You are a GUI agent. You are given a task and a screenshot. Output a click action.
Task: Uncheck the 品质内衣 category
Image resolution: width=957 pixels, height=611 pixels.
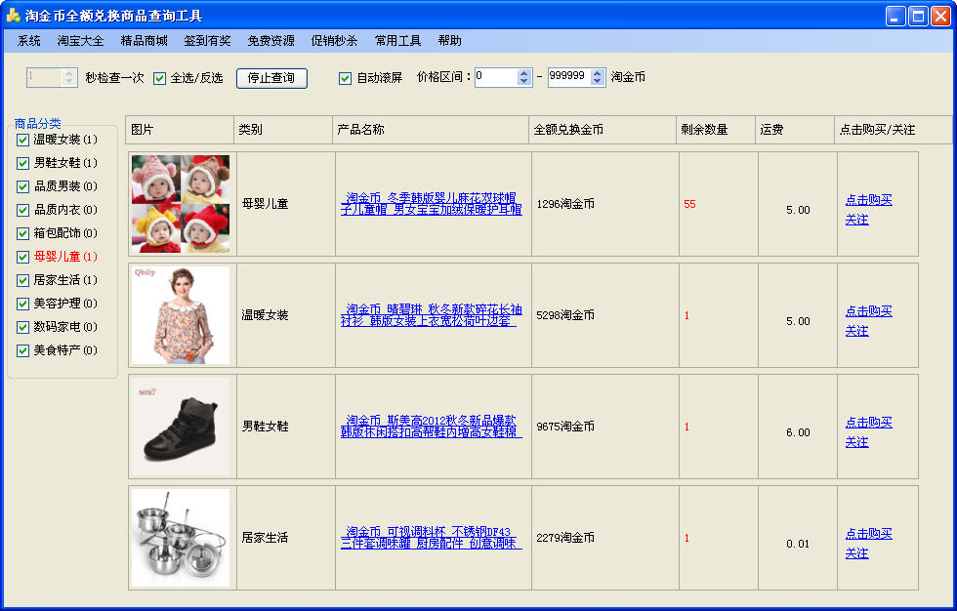click(22, 210)
